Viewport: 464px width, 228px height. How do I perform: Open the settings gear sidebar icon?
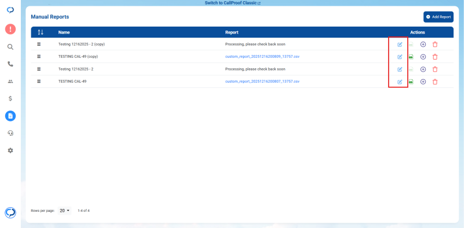[10, 150]
